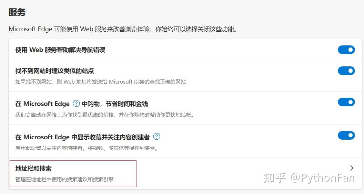Toggle off 使用 Web 服务帮助解决导航错误

click(346, 50)
